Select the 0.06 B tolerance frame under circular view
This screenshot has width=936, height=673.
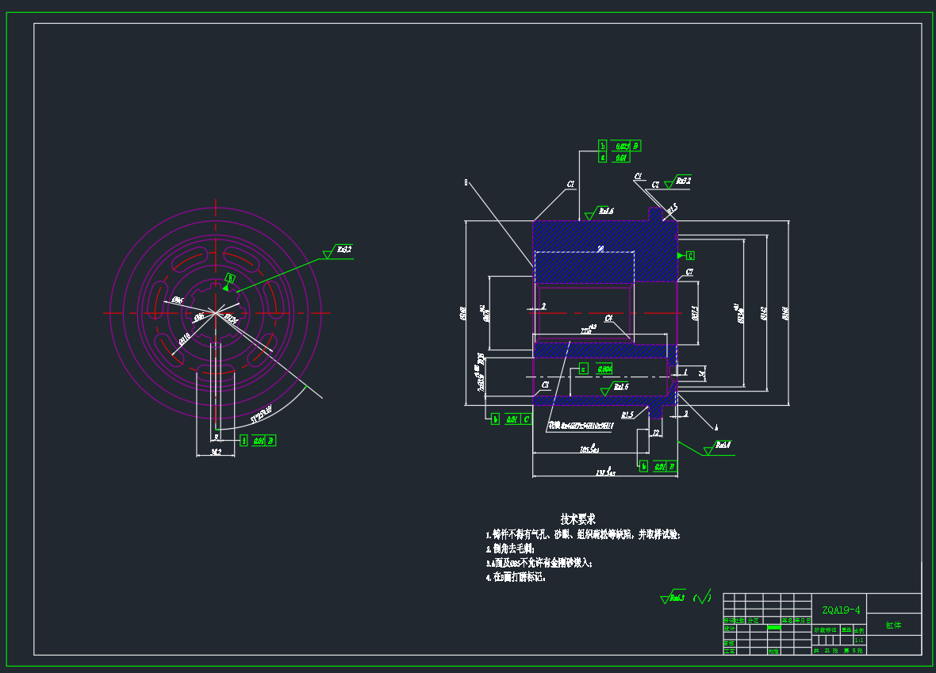[258, 440]
